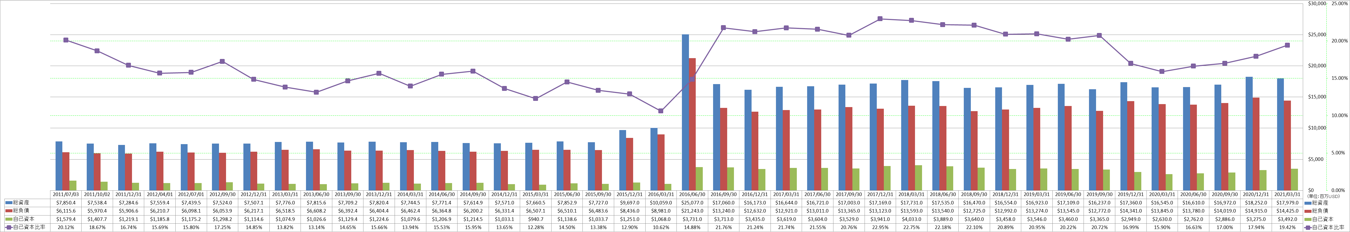
Task: Click the 20.00% secondary axis label
Action: 1340,41
